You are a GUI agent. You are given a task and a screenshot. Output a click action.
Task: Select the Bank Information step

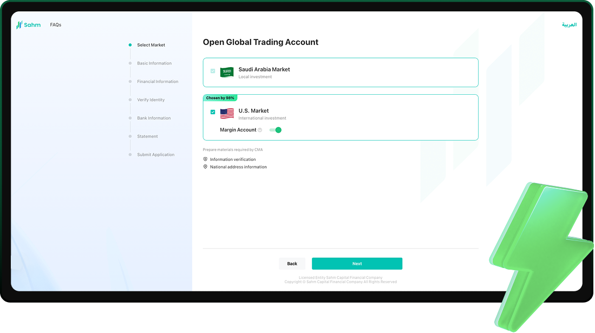coord(154,118)
